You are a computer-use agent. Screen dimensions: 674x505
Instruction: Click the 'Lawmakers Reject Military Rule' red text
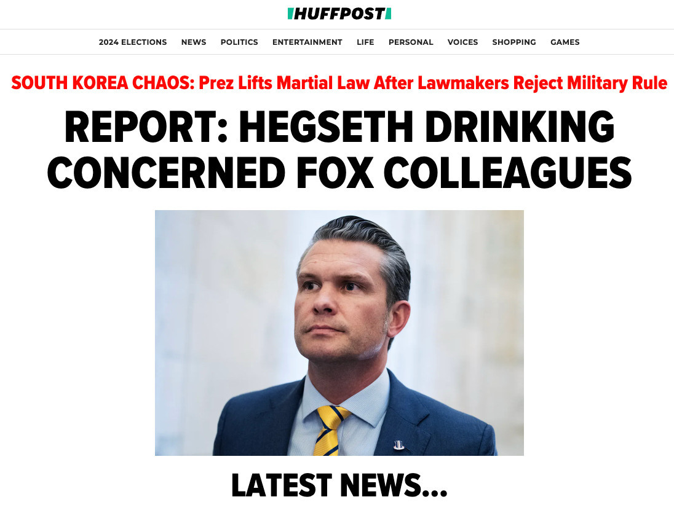coord(543,83)
